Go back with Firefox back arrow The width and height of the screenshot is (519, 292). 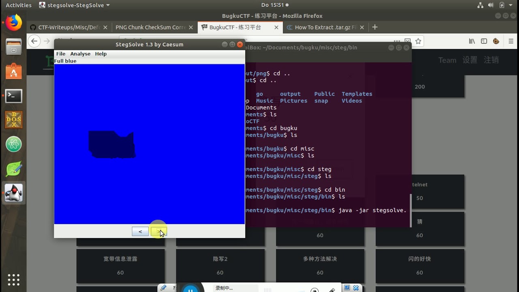(x=34, y=41)
